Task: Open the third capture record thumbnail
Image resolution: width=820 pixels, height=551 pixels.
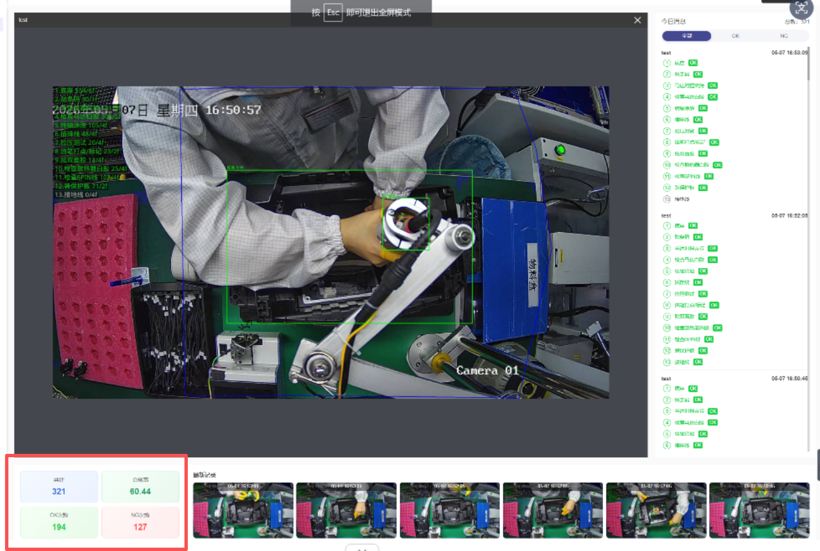Action: click(449, 510)
